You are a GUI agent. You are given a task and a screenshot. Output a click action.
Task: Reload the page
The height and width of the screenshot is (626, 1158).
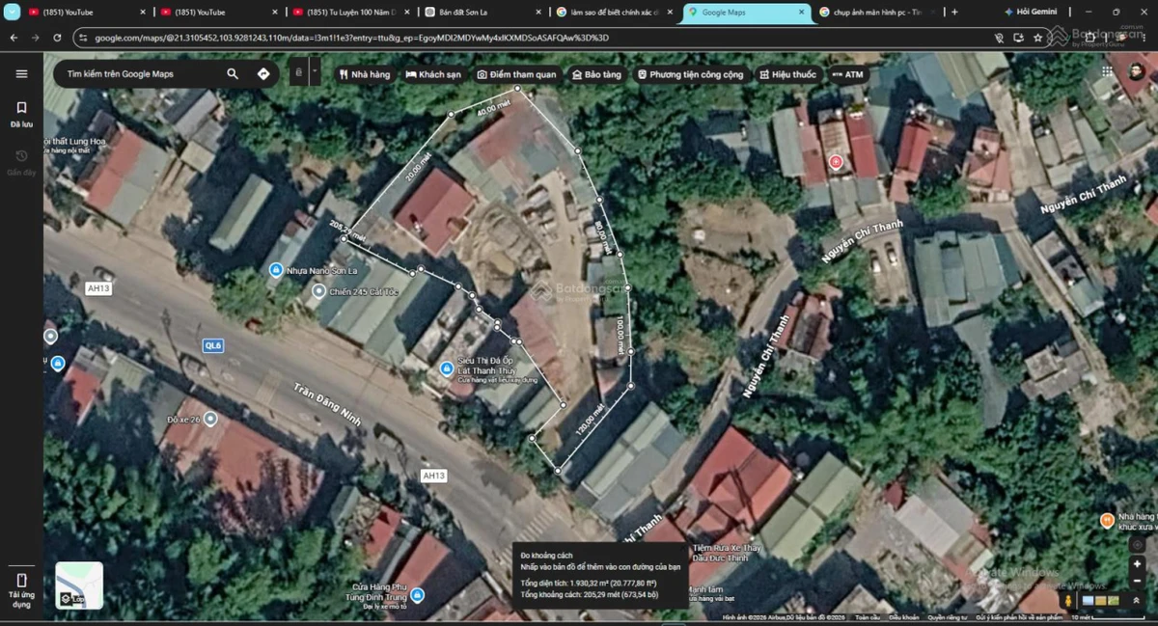click(58, 38)
